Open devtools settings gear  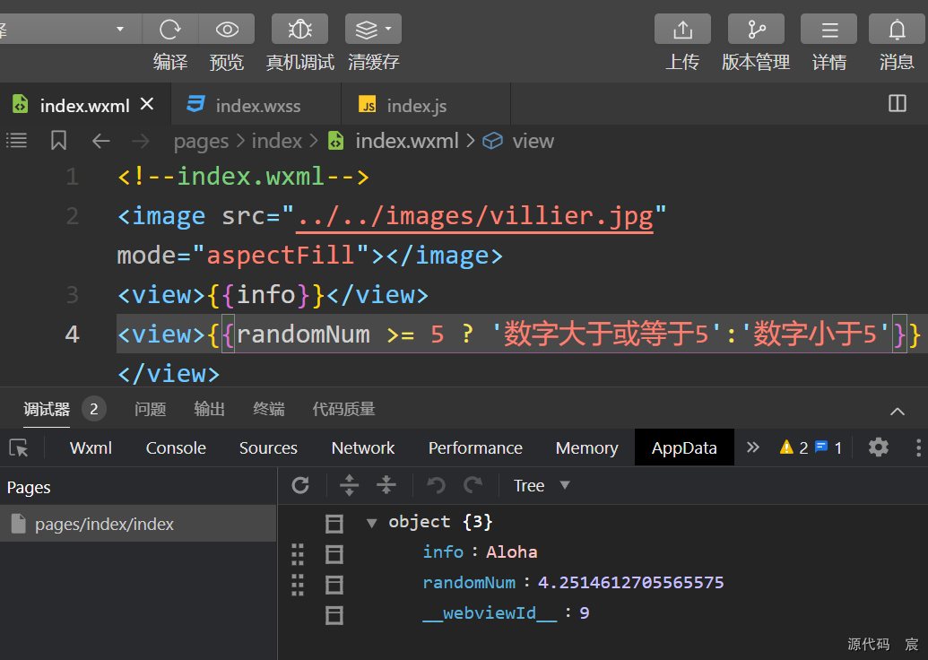pos(879,447)
